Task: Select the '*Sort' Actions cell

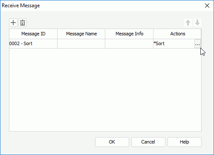Action: tap(174, 43)
